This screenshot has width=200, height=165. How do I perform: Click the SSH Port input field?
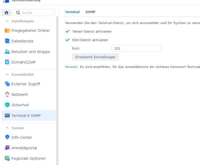coord(136,48)
